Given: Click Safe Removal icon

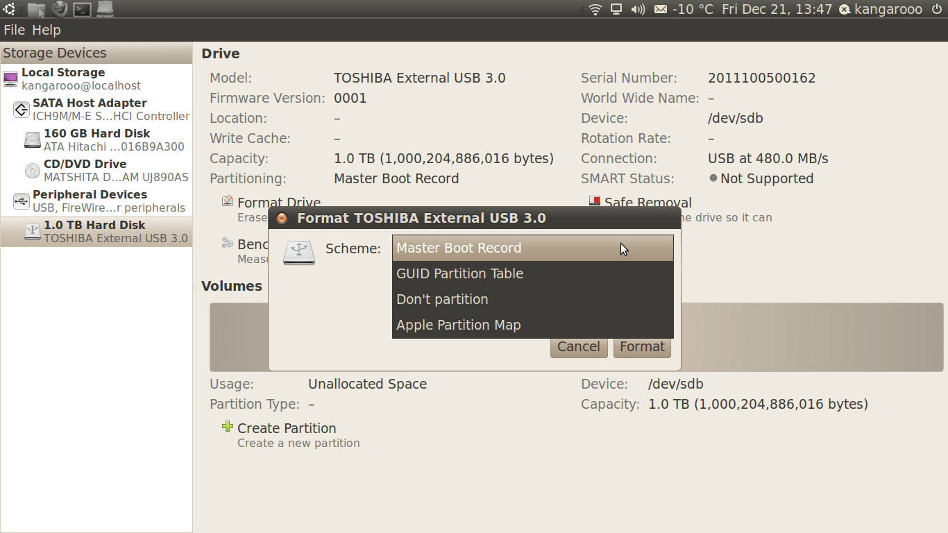Looking at the screenshot, I should click(595, 201).
